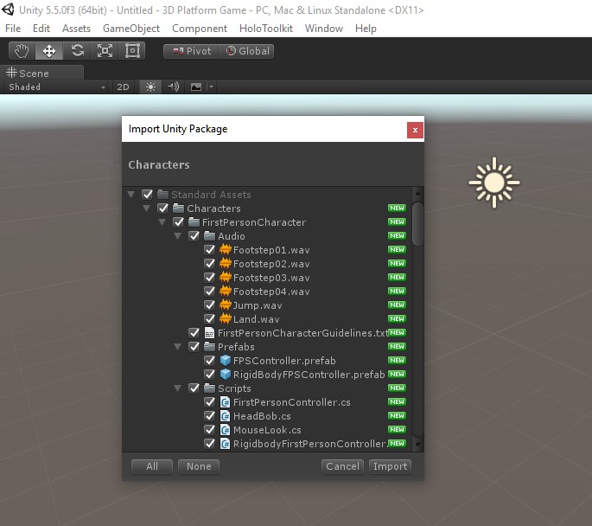Click FPSController.prefab cube icon
The width and height of the screenshot is (592, 526).
[x=225, y=361]
